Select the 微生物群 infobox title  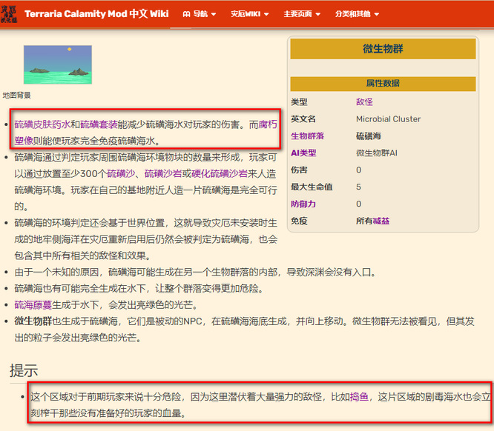tap(383, 49)
